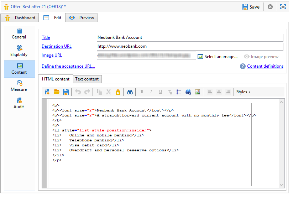Screen dimensions: 293x198
Task: Open the Dashboard tab
Action: [20, 18]
